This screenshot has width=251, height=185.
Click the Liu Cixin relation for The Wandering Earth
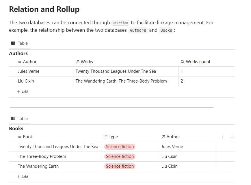tap(170, 166)
